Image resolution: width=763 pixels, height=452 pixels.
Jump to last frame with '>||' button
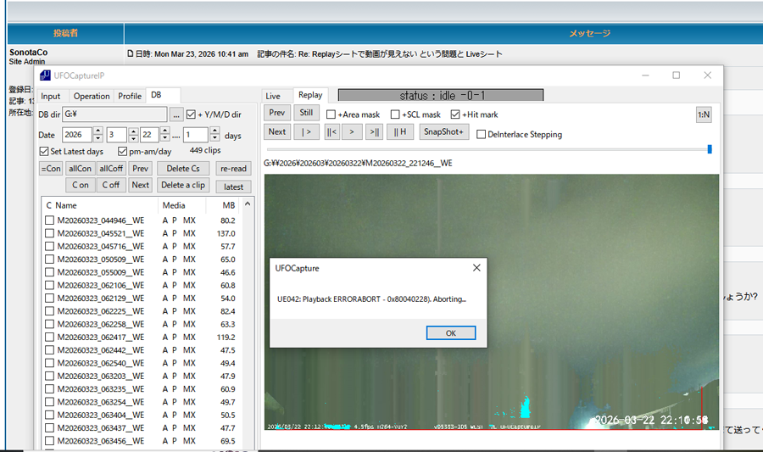click(374, 131)
